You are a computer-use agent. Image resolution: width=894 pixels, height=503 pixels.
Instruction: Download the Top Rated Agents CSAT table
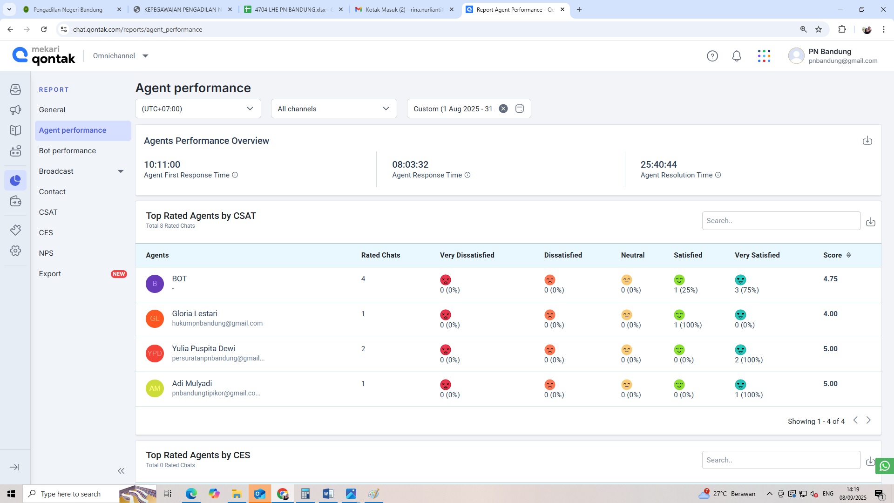[870, 222]
